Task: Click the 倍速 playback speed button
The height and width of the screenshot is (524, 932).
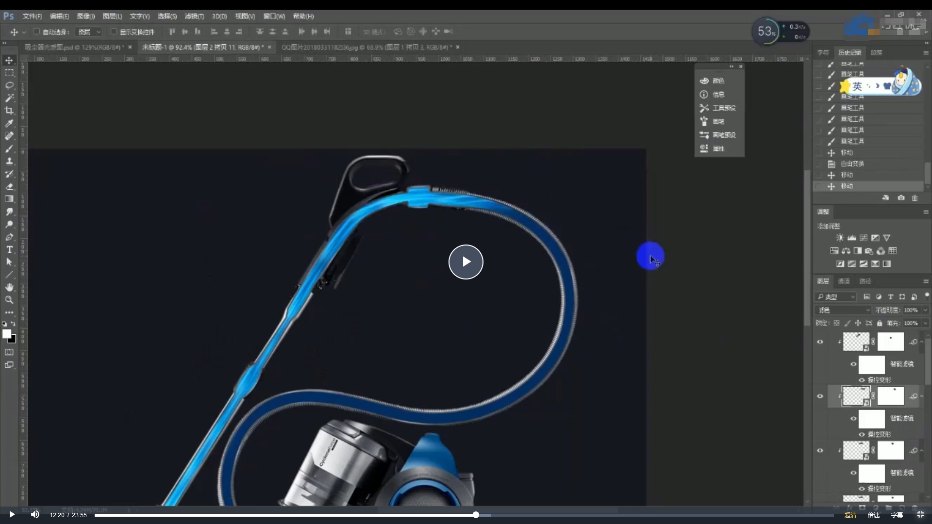Action: tap(874, 515)
